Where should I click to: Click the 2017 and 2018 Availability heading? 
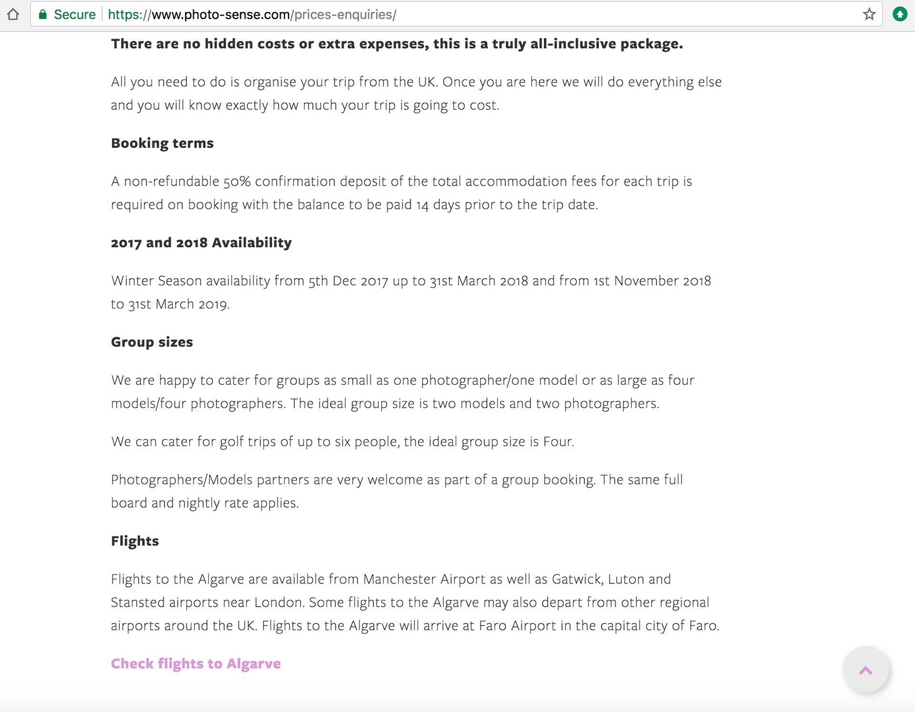click(201, 242)
